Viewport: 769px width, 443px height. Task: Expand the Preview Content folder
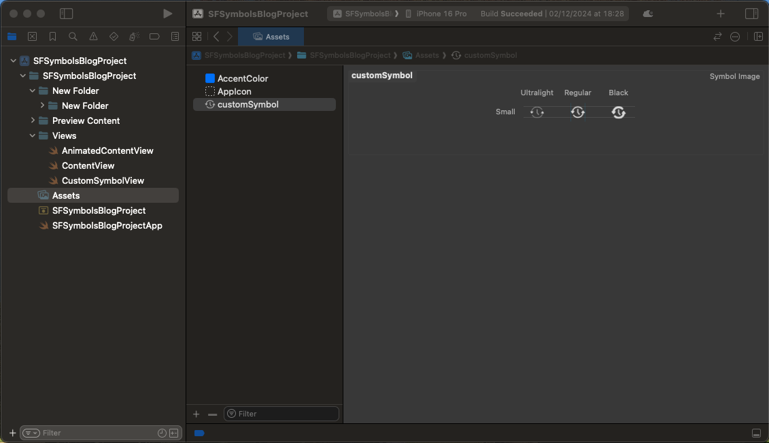click(x=33, y=120)
